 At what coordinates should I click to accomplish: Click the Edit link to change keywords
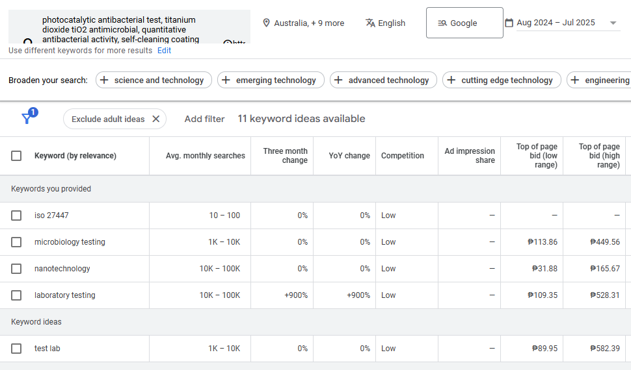pyautogui.click(x=164, y=51)
